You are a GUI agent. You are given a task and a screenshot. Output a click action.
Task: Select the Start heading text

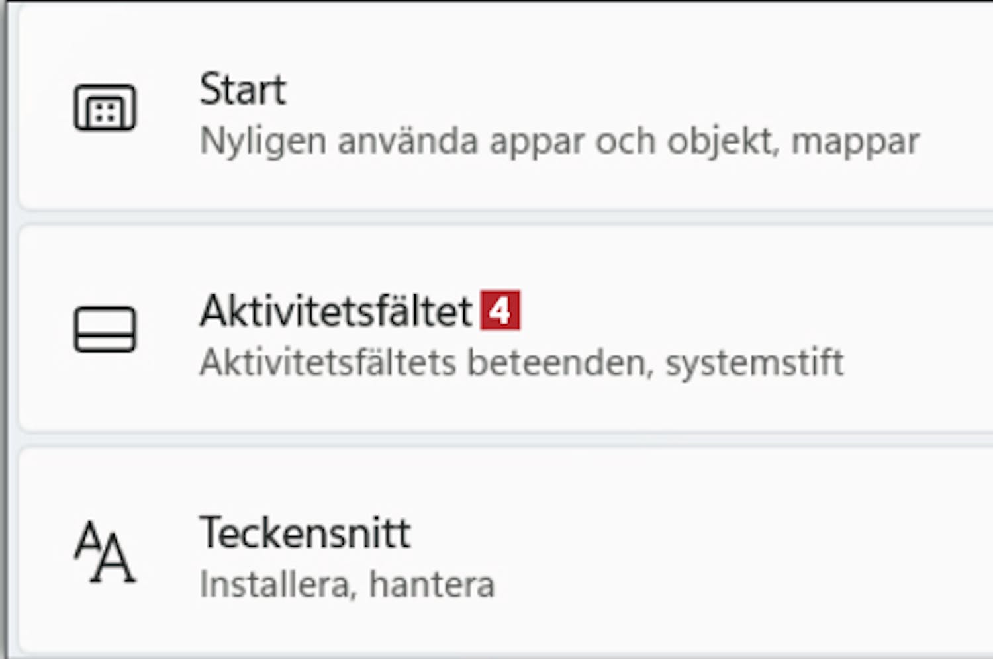click(242, 89)
